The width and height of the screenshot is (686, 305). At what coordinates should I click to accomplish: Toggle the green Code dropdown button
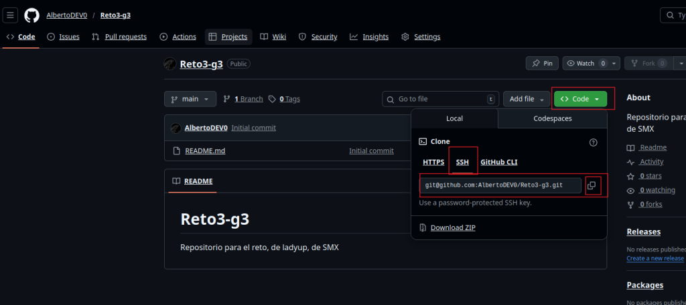click(580, 99)
